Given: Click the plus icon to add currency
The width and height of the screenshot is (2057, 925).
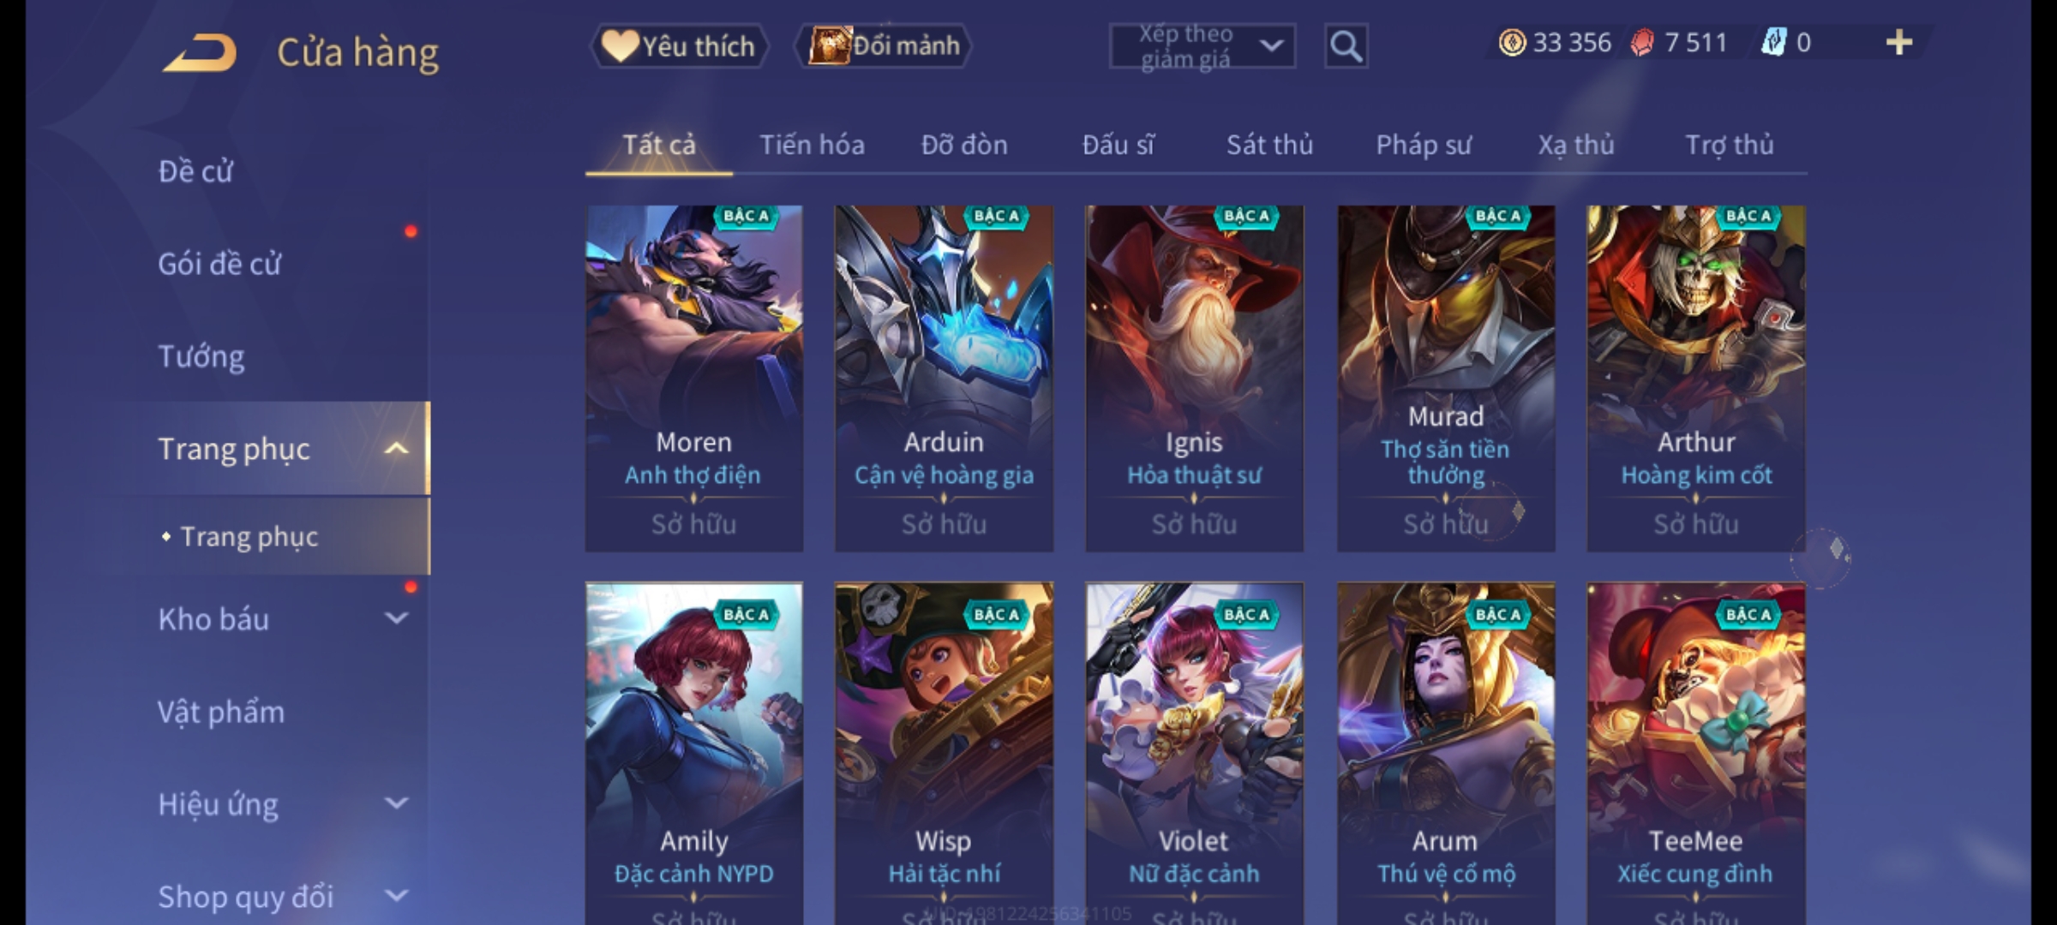Looking at the screenshot, I should (1899, 43).
